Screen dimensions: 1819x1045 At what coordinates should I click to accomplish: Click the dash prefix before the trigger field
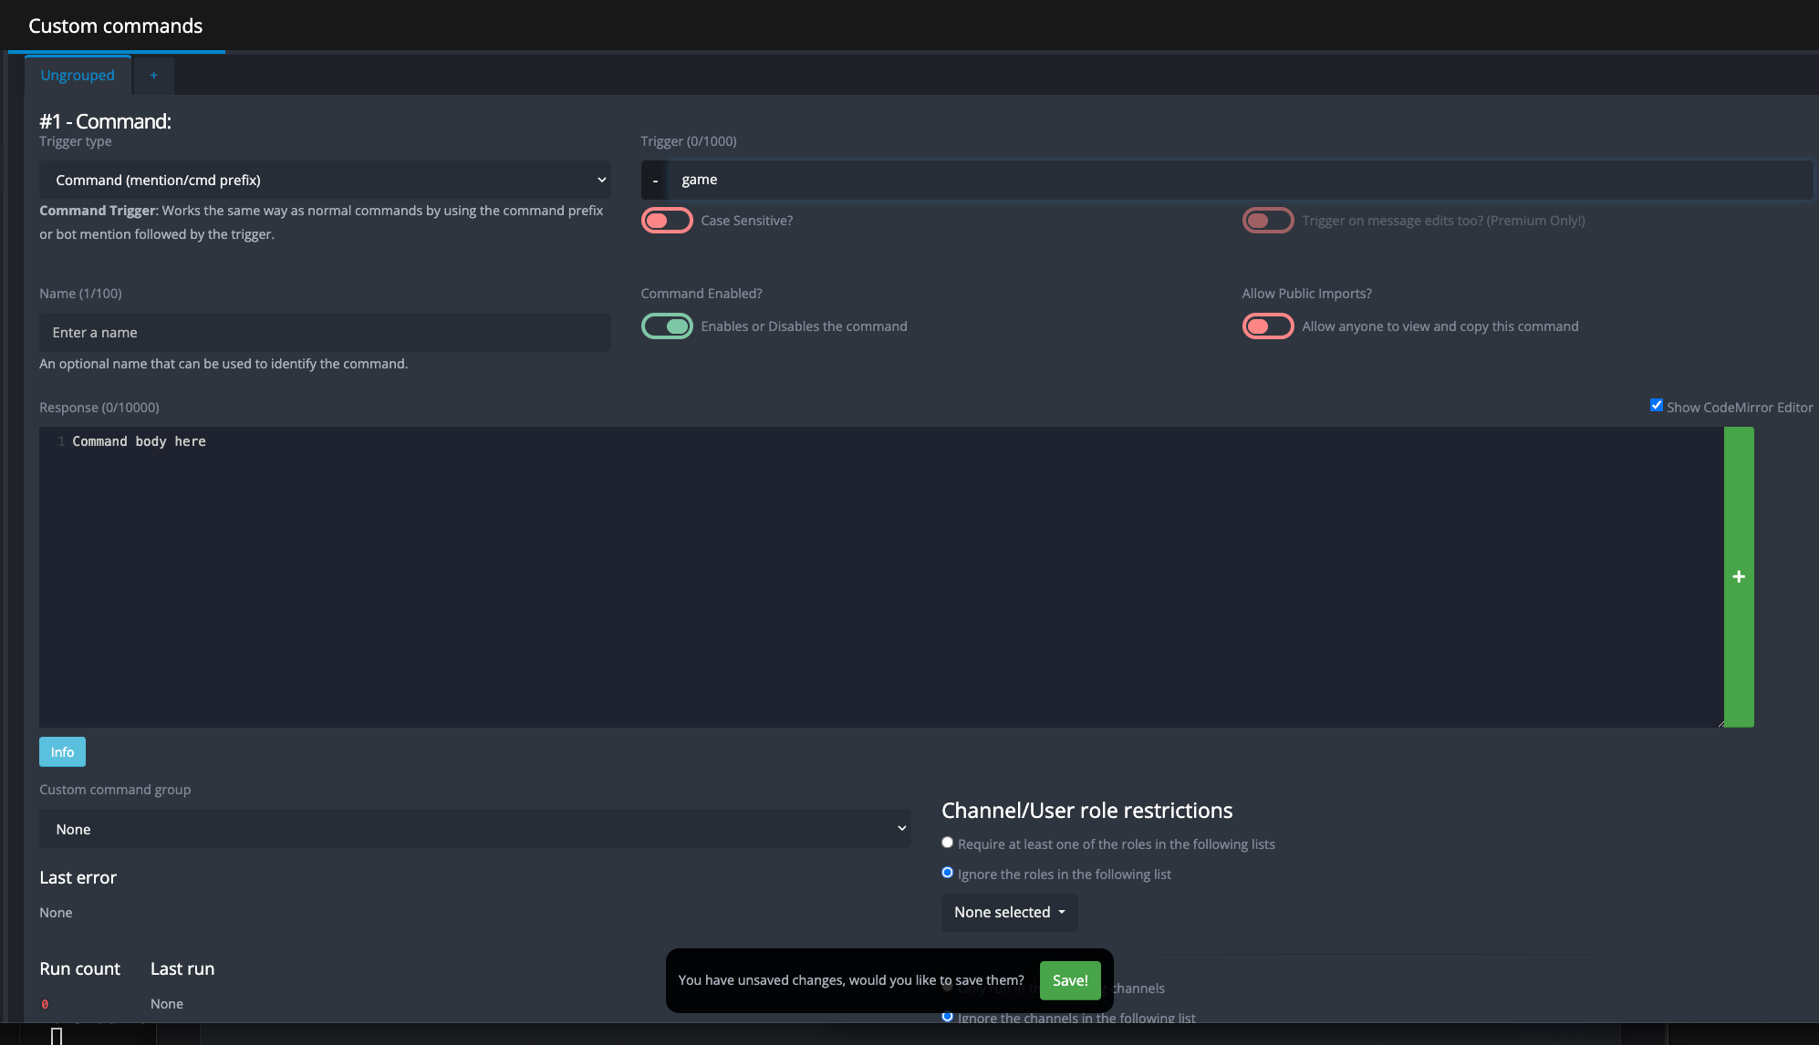point(655,181)
